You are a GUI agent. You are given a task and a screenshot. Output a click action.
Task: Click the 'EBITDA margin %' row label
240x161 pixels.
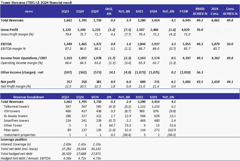[13, 49]
